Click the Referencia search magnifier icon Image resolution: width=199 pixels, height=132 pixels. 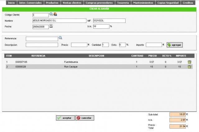(x=60, y=38)
